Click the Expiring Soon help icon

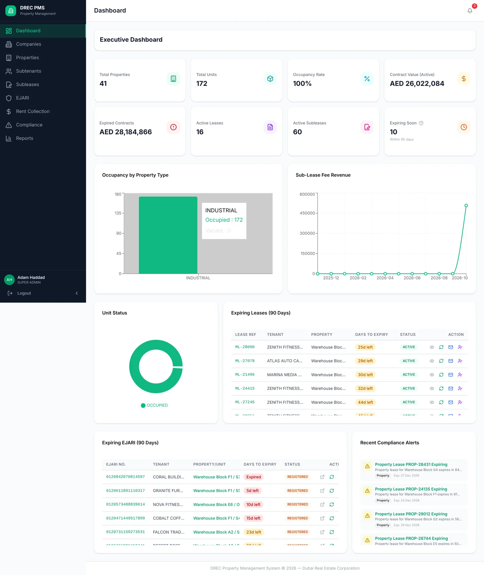coord(421,123)
